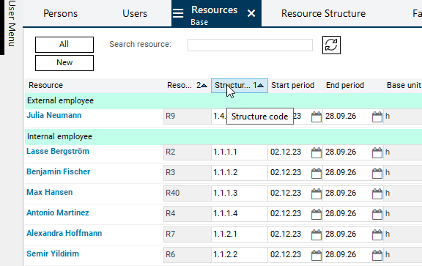
Task: Open Benjamin Fischer resource link
Action: 58,171
